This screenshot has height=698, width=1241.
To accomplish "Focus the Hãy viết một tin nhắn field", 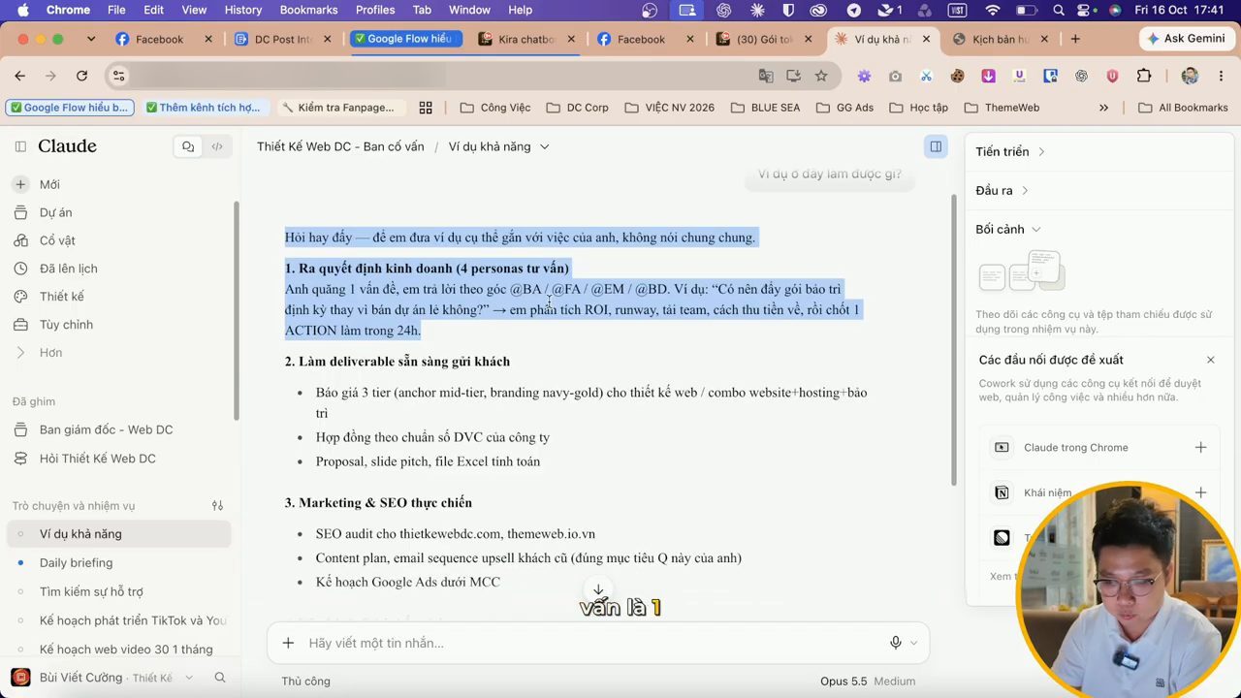I will tap(591, 643).
